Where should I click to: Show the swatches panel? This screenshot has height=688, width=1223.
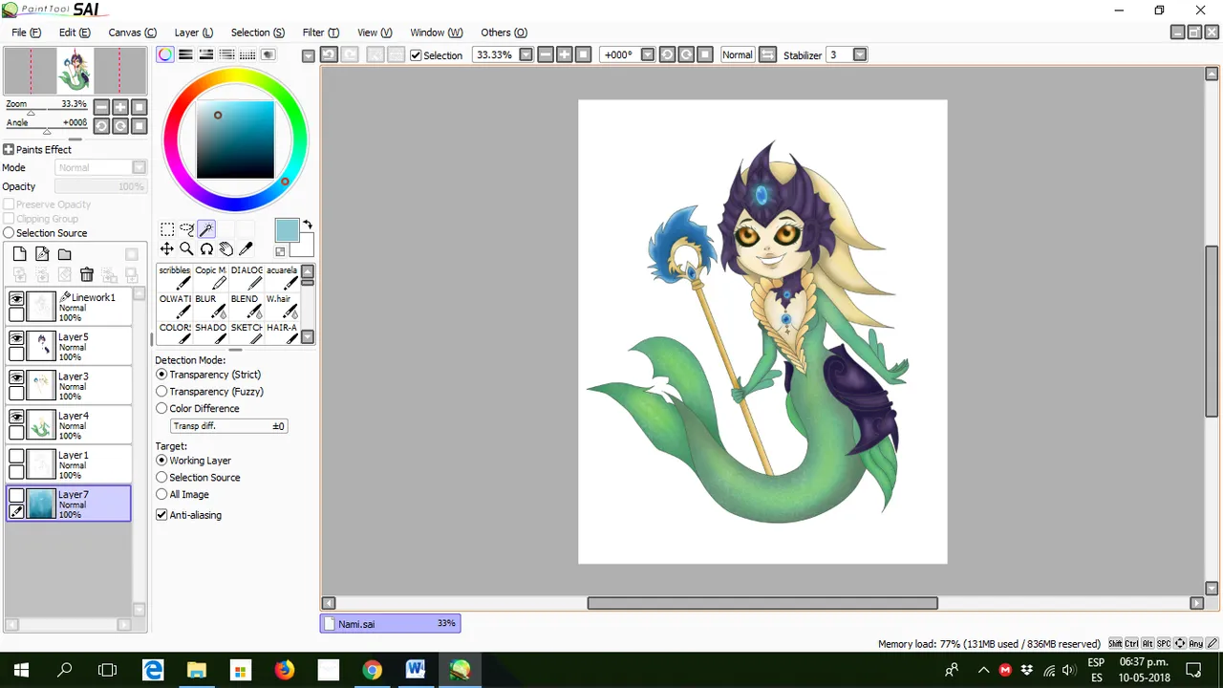247,54
